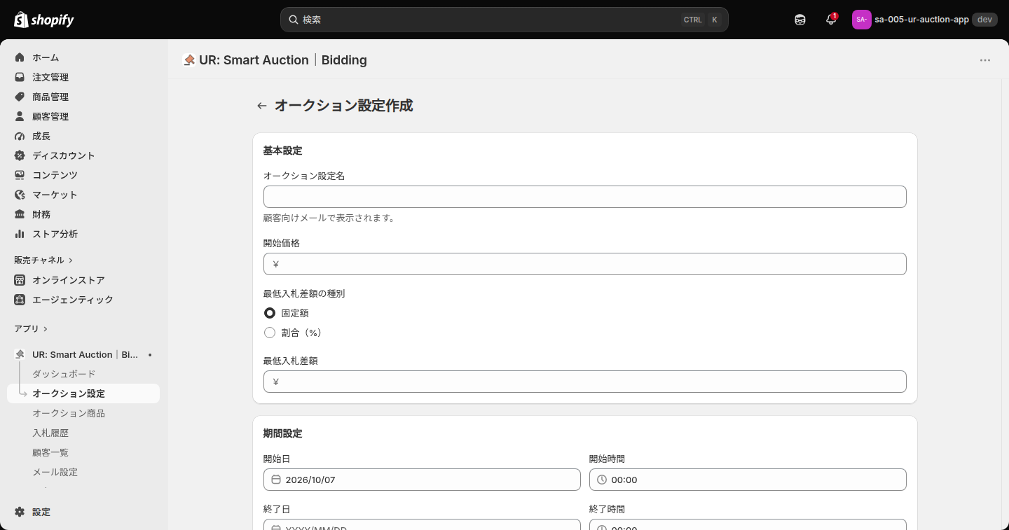Click the エージェンティック icon
This screenshot has width=1009, height=530.
20,300
